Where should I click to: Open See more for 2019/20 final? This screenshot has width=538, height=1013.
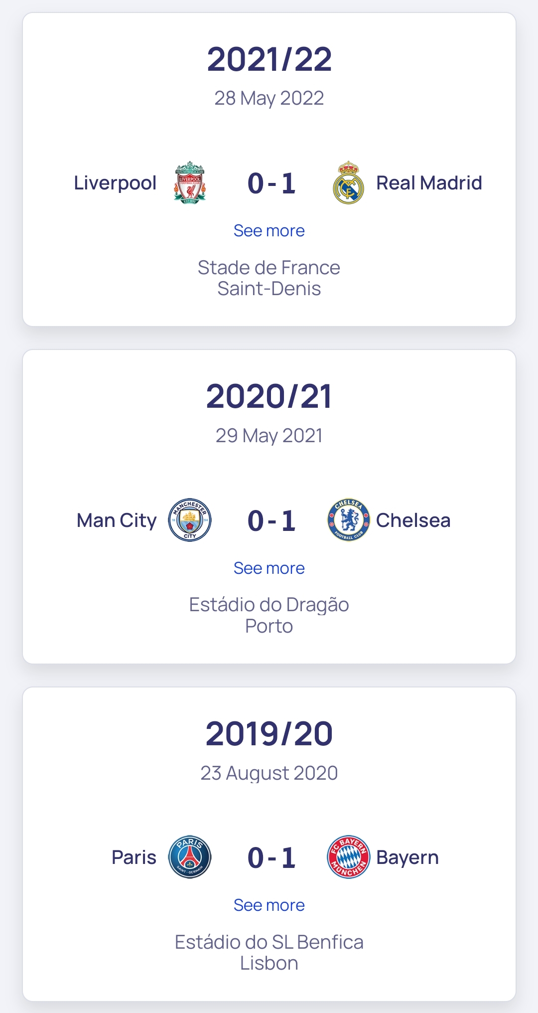coord(269,905)
